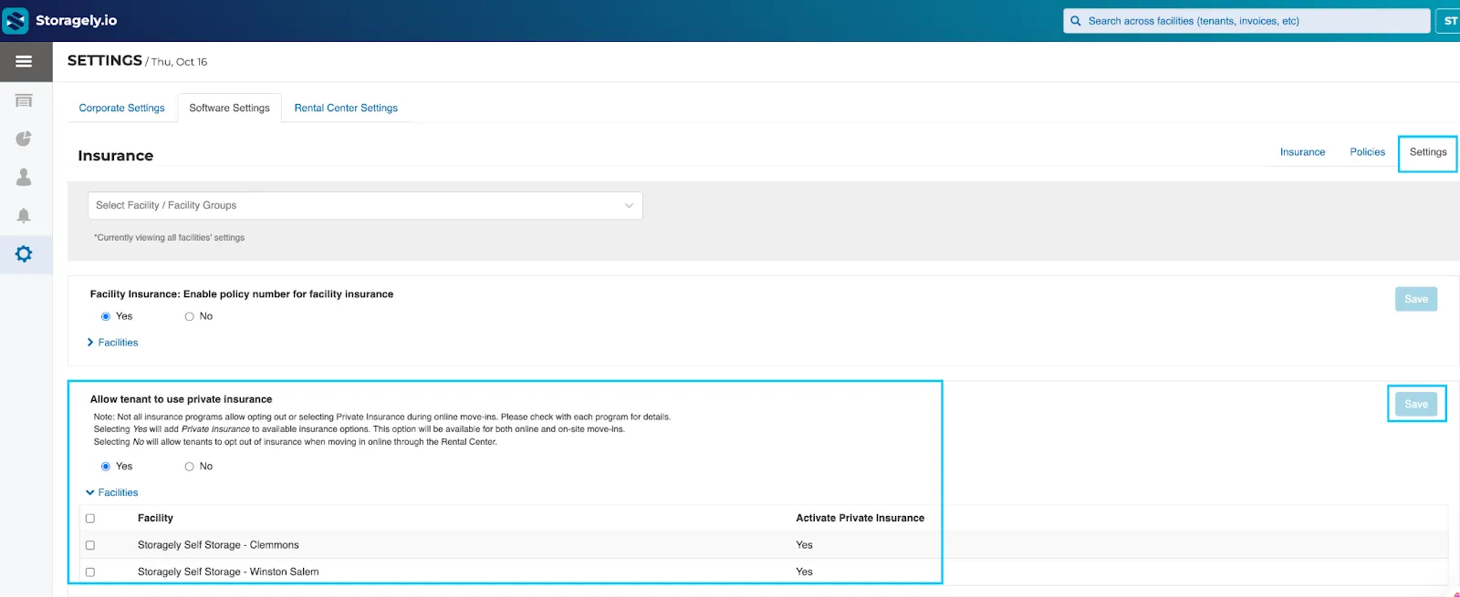The image size is (1460, 597).
Task: Click the Storagely Self Storage - Winston Salem name
Action: pyautogui.click(x=228, y=572)
